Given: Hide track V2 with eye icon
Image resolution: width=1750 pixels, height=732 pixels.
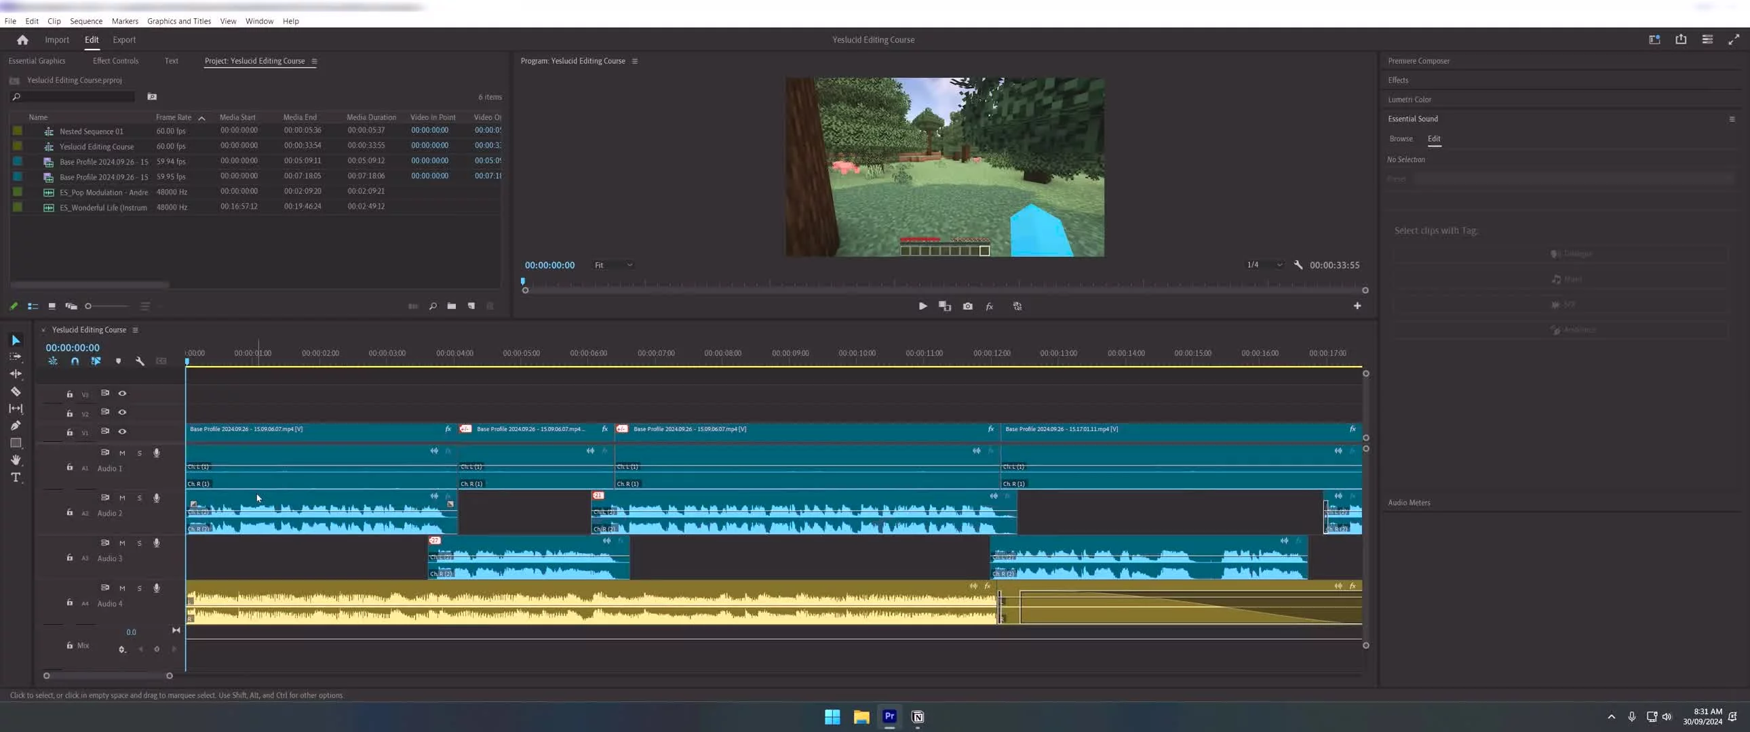Looking at the screenshot, I should pyautogui.click(x=122, y=412).
